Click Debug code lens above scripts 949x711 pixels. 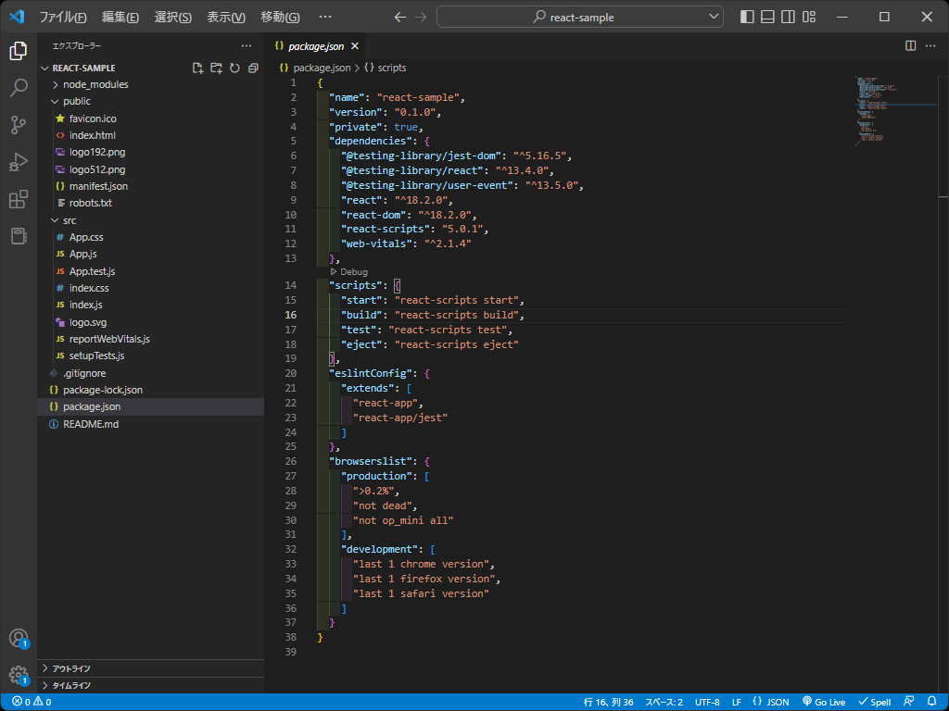(x=354, y=272)
